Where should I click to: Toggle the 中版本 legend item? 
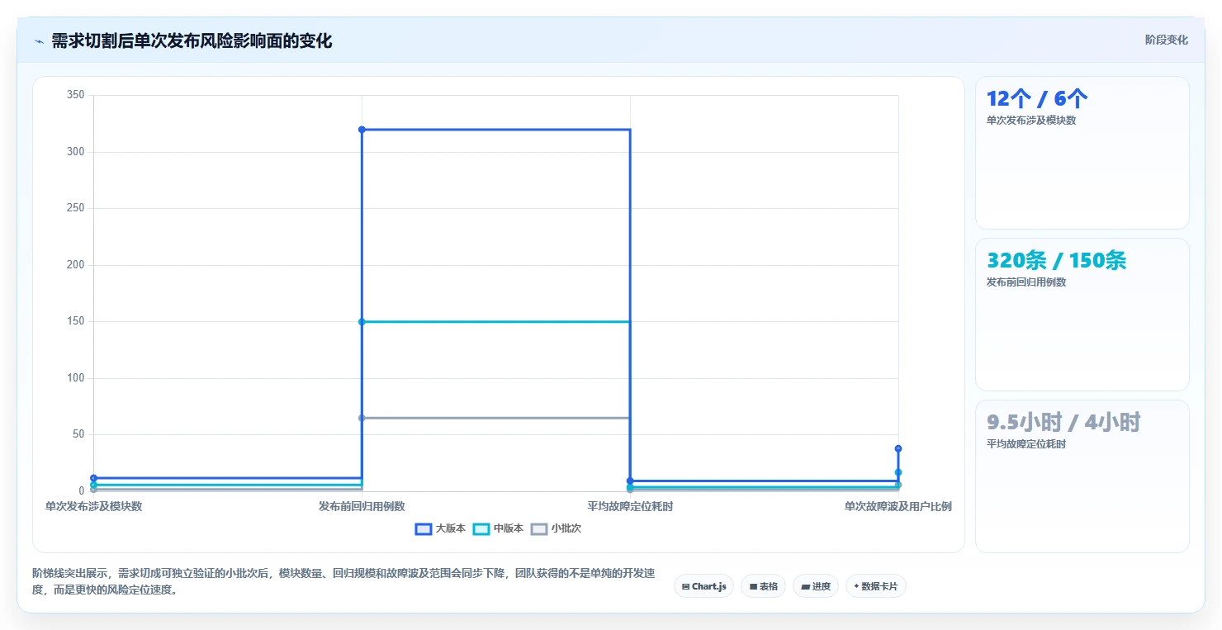[x=498, y=528]
